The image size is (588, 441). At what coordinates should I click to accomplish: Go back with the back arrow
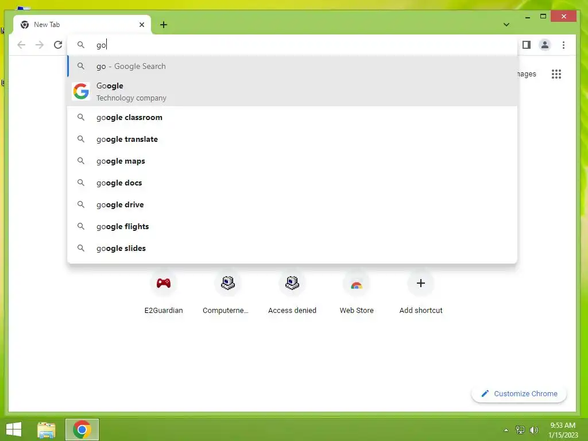(x=21, y=45)
